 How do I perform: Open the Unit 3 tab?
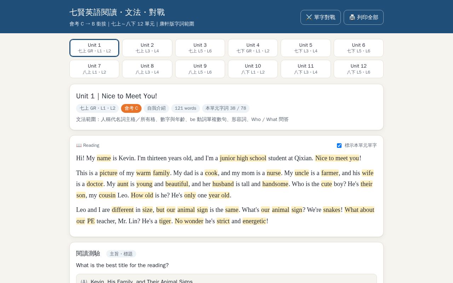click(x=200, y=48)
